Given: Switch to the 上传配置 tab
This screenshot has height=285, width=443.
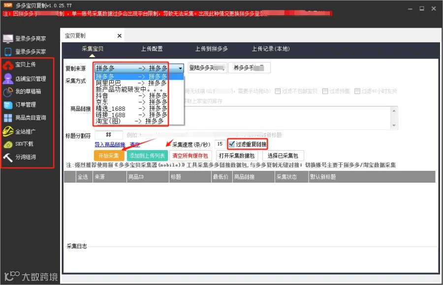Looking at the screenshot, I should pyautogui.click(x=152, y=49).
